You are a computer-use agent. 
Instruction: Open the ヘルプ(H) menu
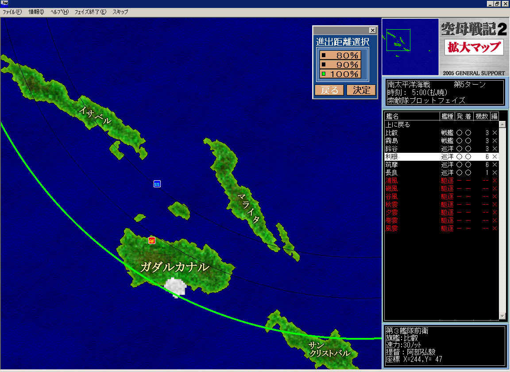[59, 12]
